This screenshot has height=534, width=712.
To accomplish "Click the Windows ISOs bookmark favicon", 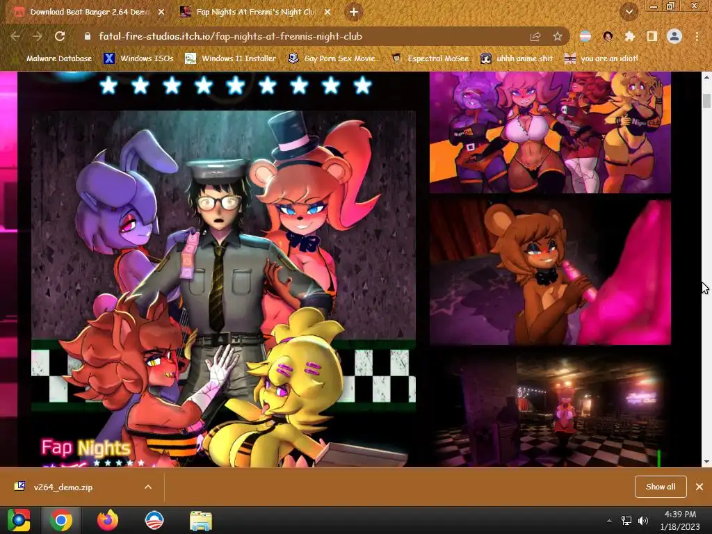I will pyautogui.click(x=109, y=58).
